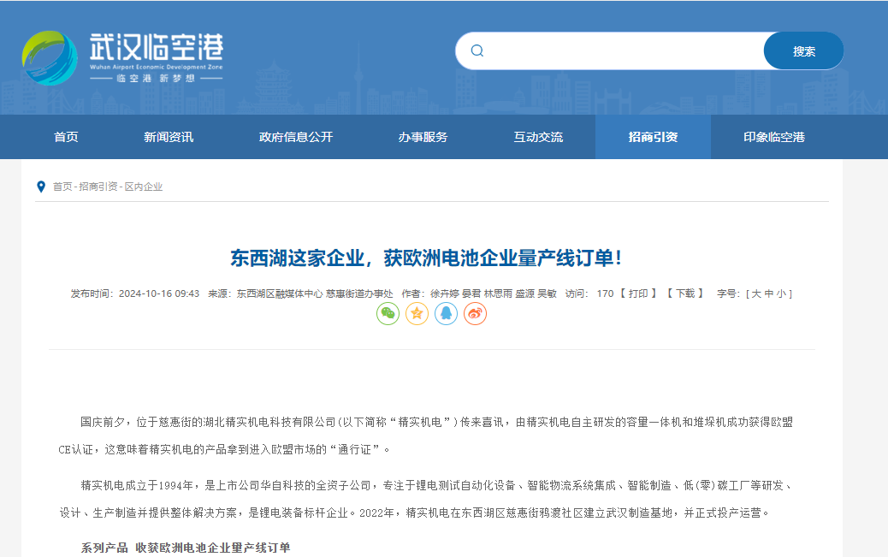888x557 pixels.
Task: Click the 下载 download link
Action: tap(685, 293)
